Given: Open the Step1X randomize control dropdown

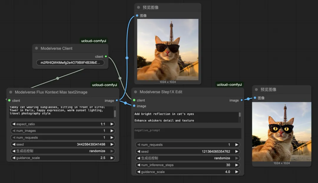Looking at the screenshot, I should click(x=188, y=158).
